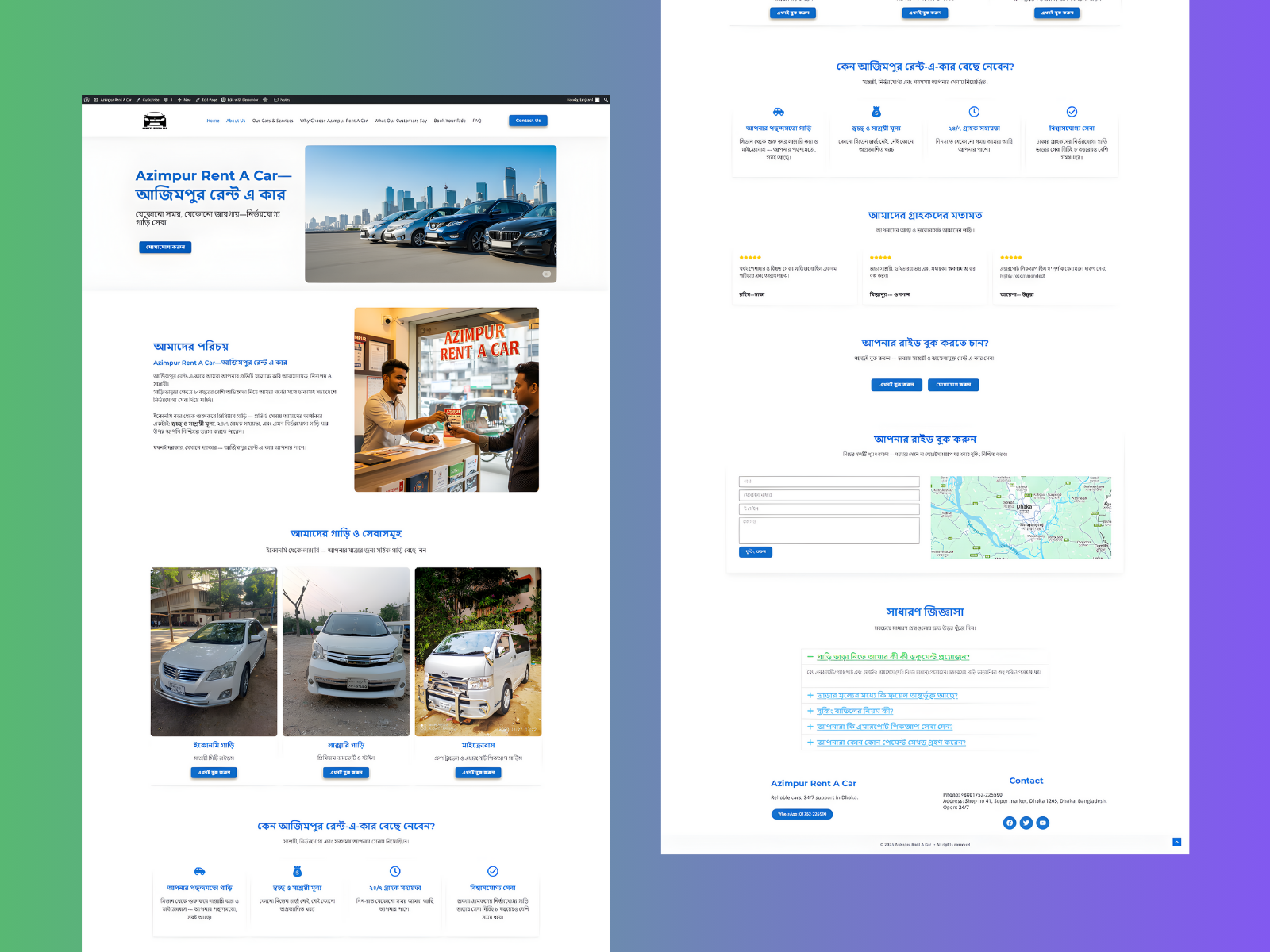The width and height of the screenshot is (1270, 952).
Task: Click the scroll-to-top arrow button
Action: click(x=1176, y=842)
